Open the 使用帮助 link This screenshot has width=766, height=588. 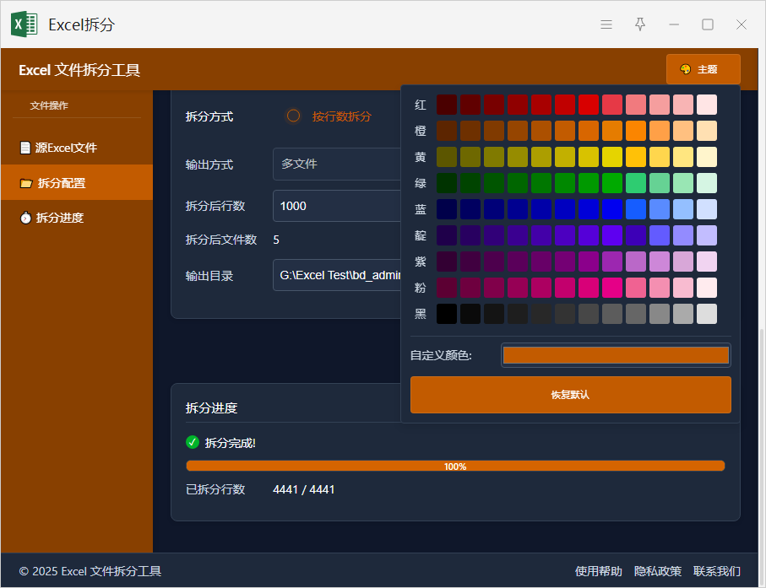(599, 571)
